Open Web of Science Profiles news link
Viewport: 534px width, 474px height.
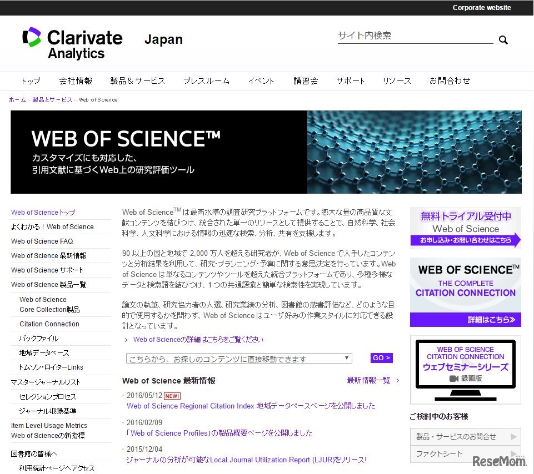[219, 433]
